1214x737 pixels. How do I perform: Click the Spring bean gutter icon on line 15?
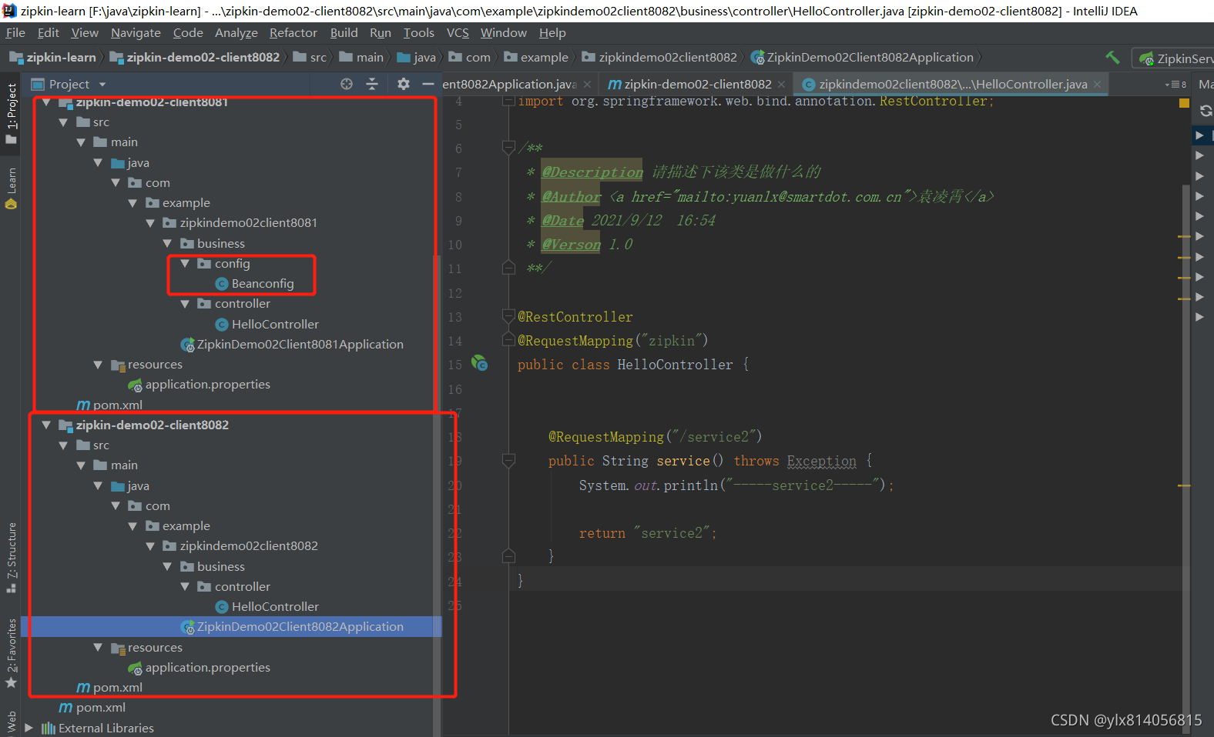point(480,363)
